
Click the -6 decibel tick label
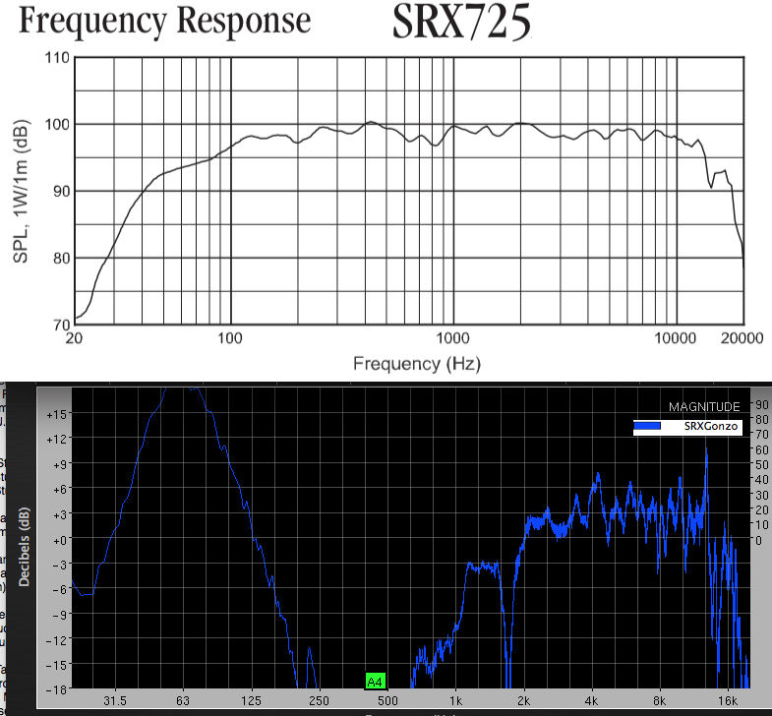(59, 590)
